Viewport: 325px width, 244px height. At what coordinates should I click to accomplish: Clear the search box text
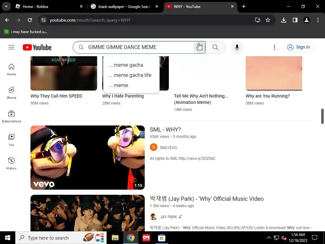pyautogui.click(x=199, y=47)
